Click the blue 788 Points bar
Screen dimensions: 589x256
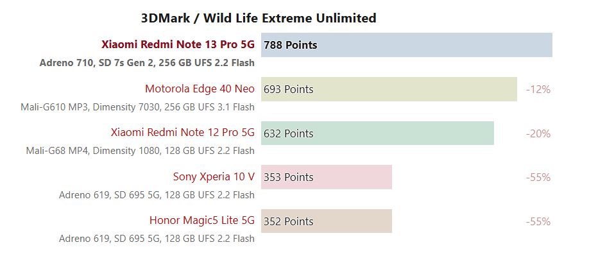tap(407, 45)
